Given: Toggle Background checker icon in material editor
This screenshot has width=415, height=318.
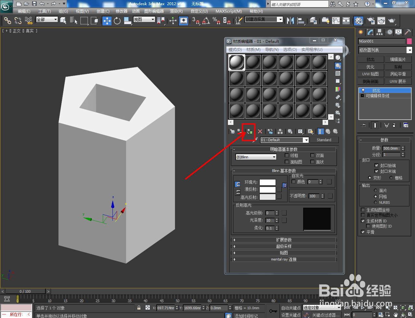Looking at the screenshot, I should coord(338,74).
